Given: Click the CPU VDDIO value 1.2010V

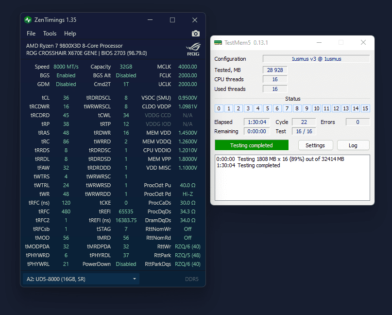Looking at the screenshot, I should (x=187, y=150).
